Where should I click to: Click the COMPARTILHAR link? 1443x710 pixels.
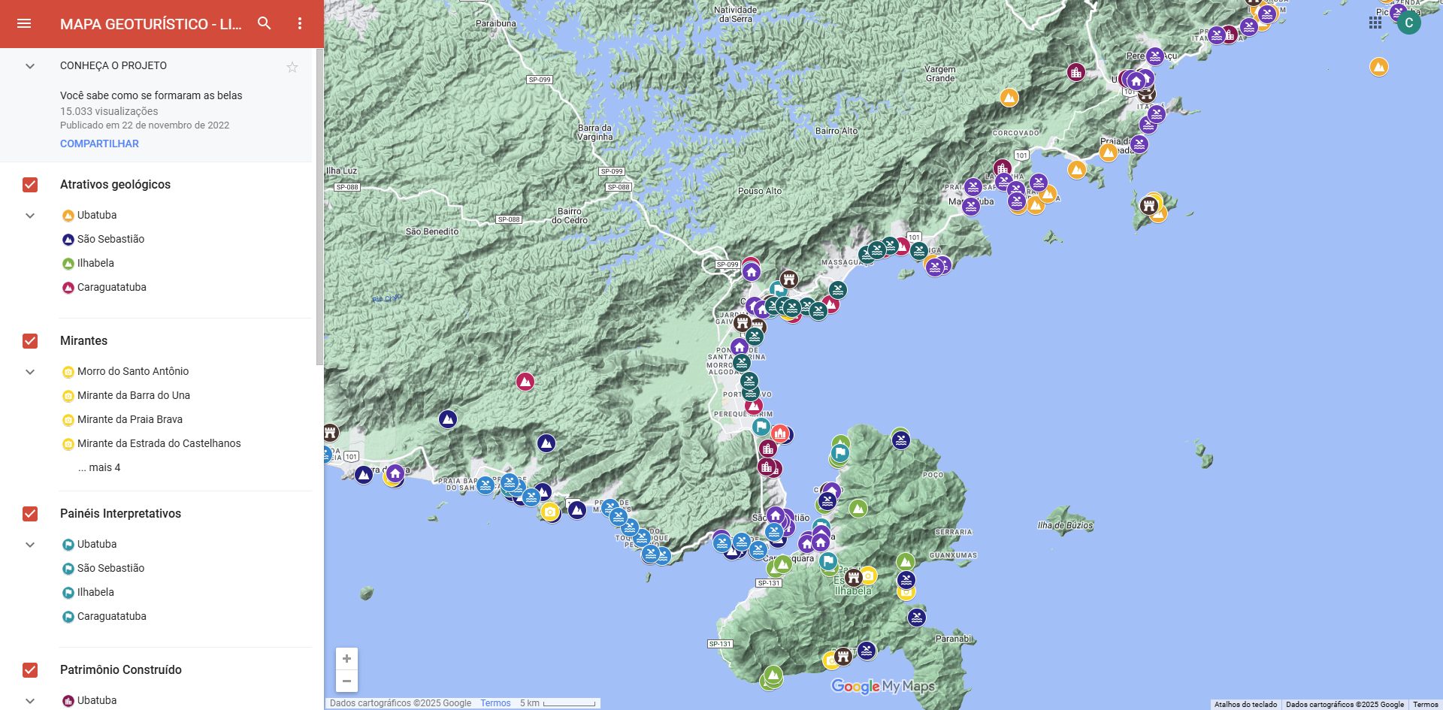(99, 144)
